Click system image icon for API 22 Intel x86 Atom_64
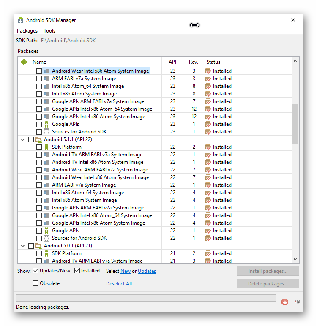 click(x=46, y=193)
